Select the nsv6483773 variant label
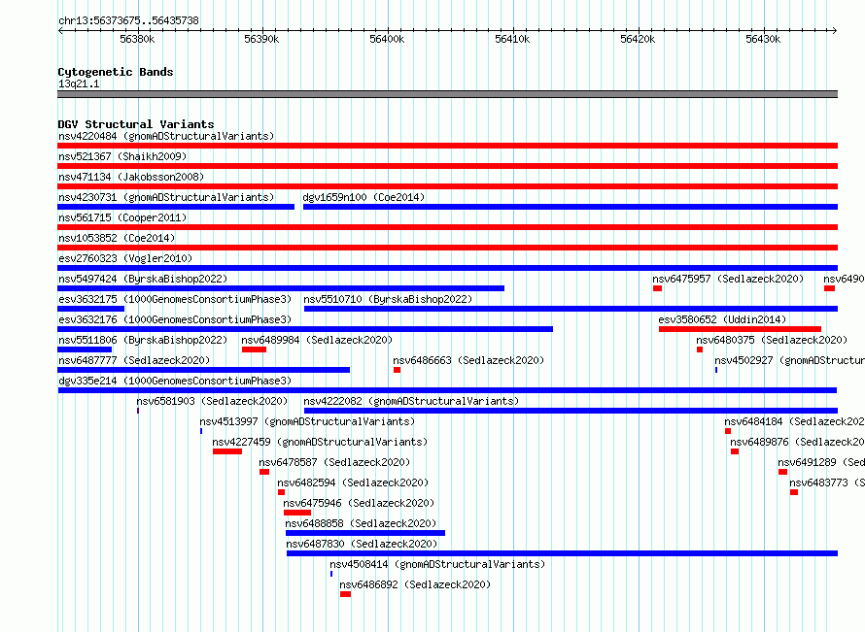The image size is (865, 632). click(x=827, y=482)
